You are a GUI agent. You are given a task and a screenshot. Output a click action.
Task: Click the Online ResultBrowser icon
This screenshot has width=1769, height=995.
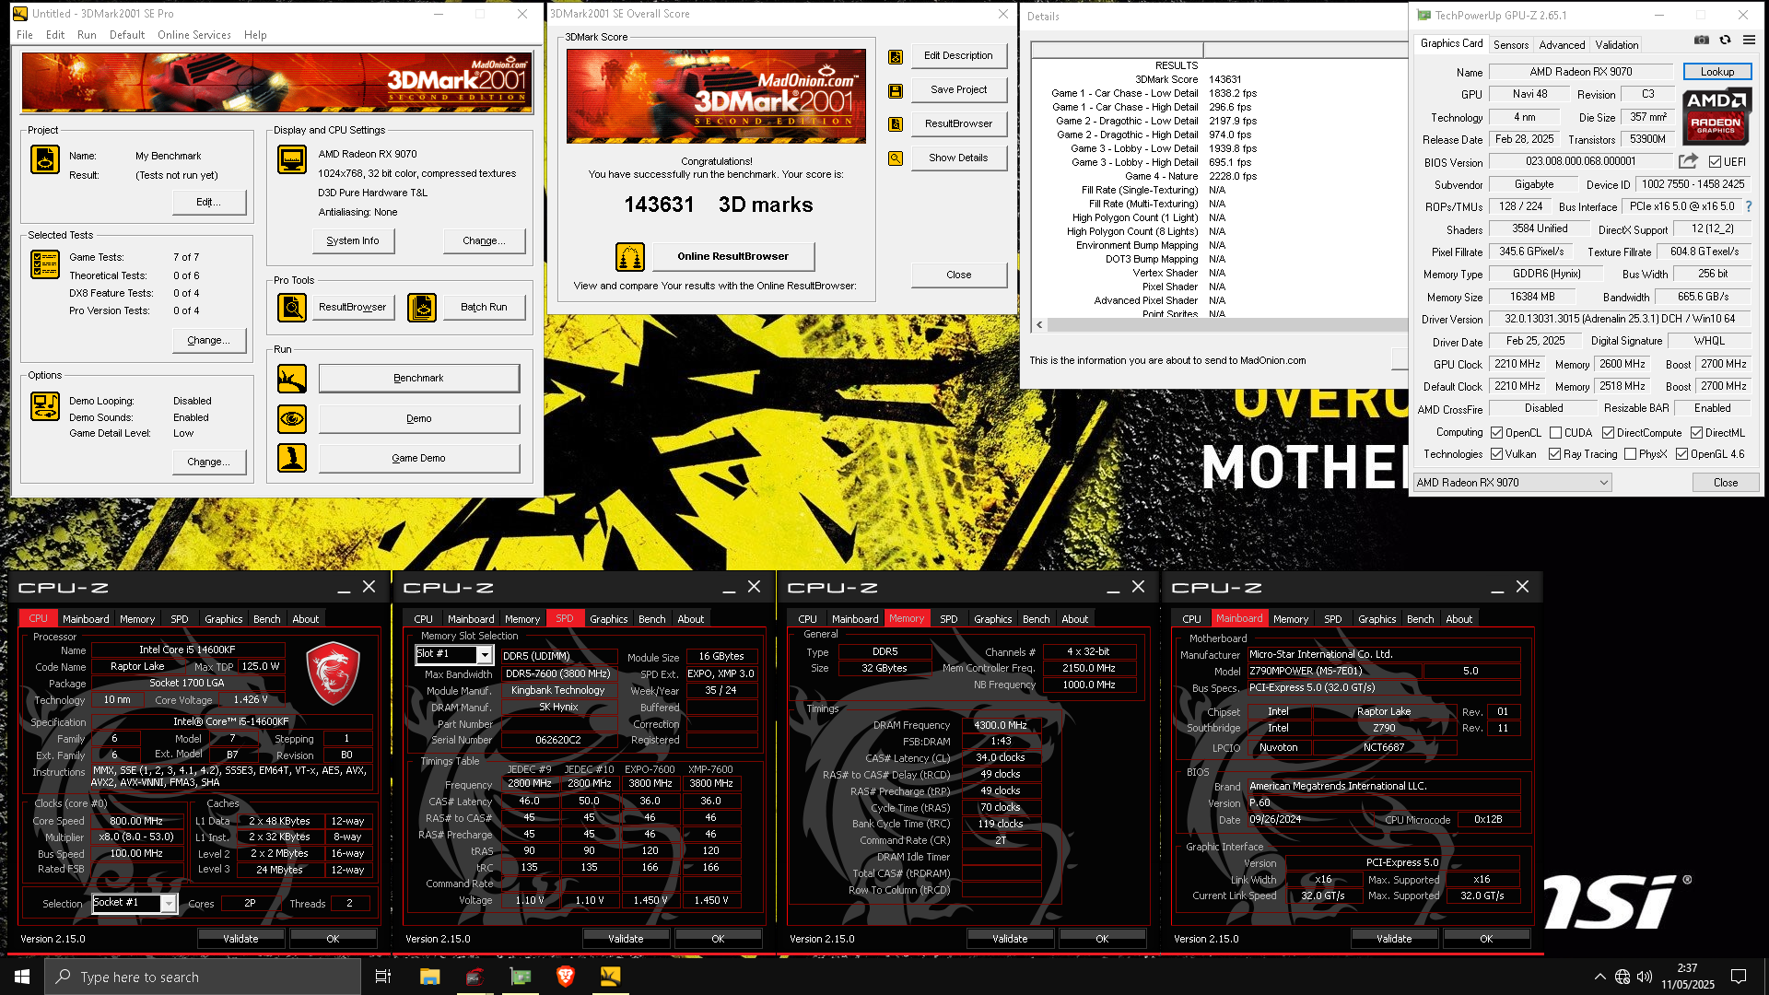coord(630,257)
